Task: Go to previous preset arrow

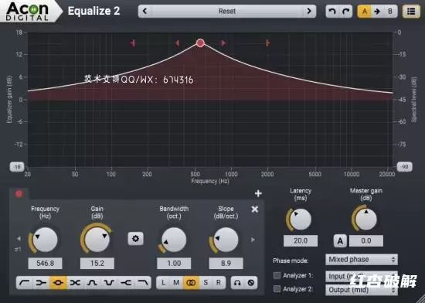Action: pos(144,11)
